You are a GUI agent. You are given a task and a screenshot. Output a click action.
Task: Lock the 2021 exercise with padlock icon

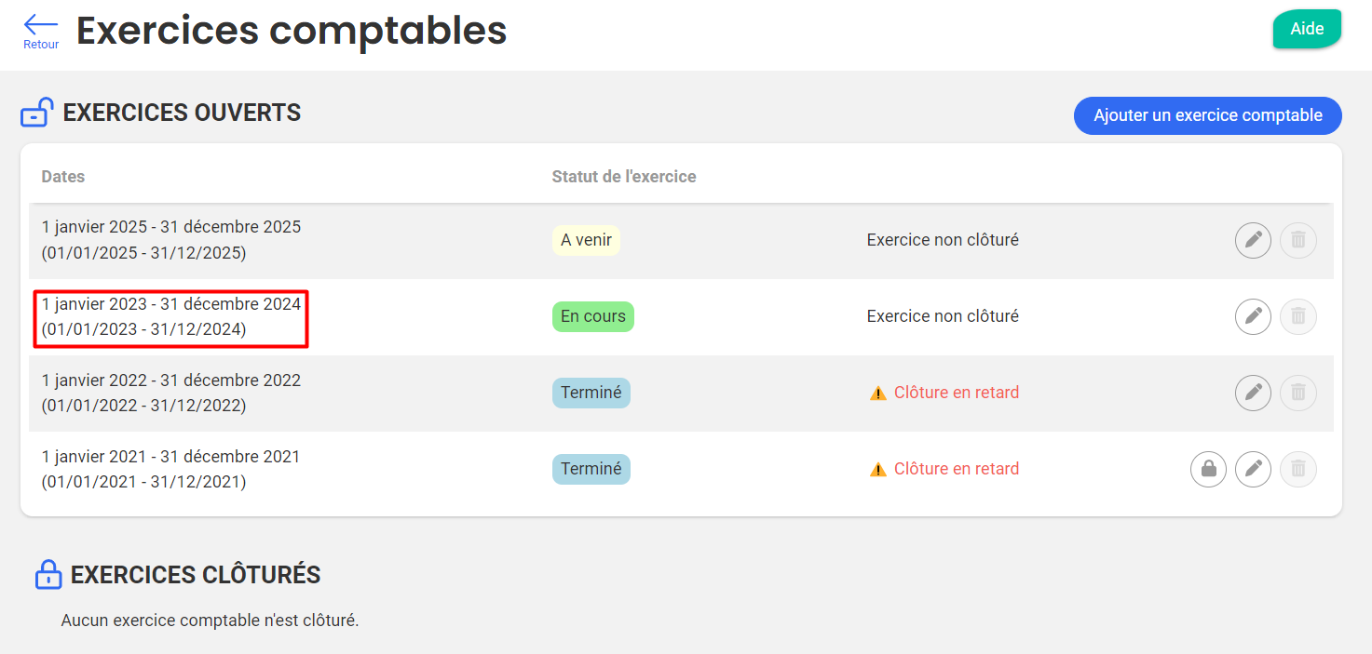tap(1208, 469)
